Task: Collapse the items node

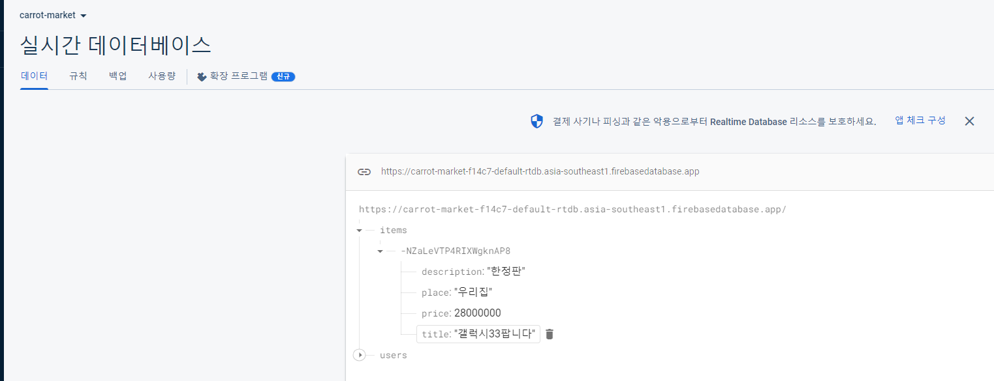Action: point(359,231)
